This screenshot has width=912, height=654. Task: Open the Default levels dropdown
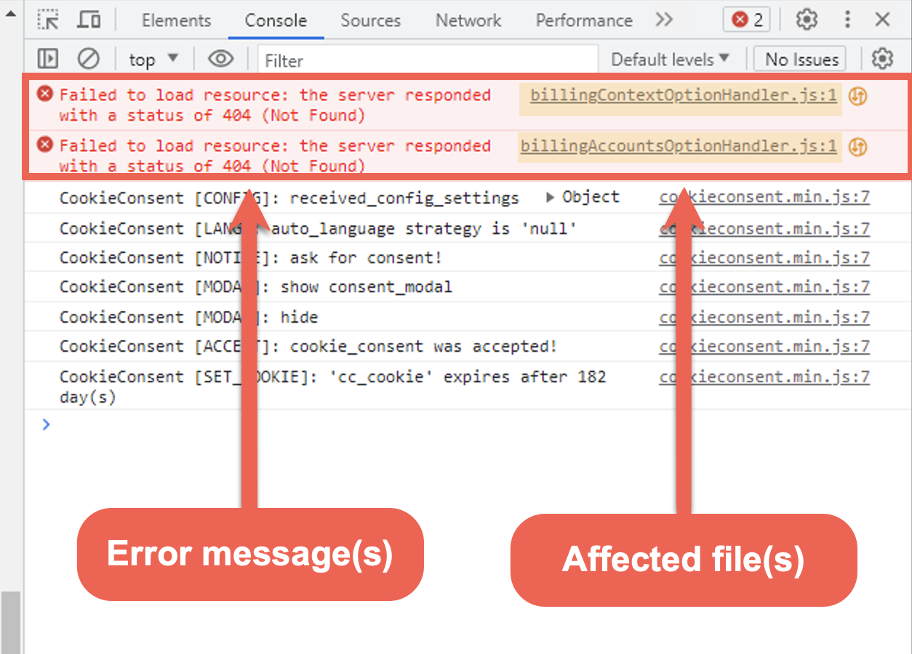point(668,58)
